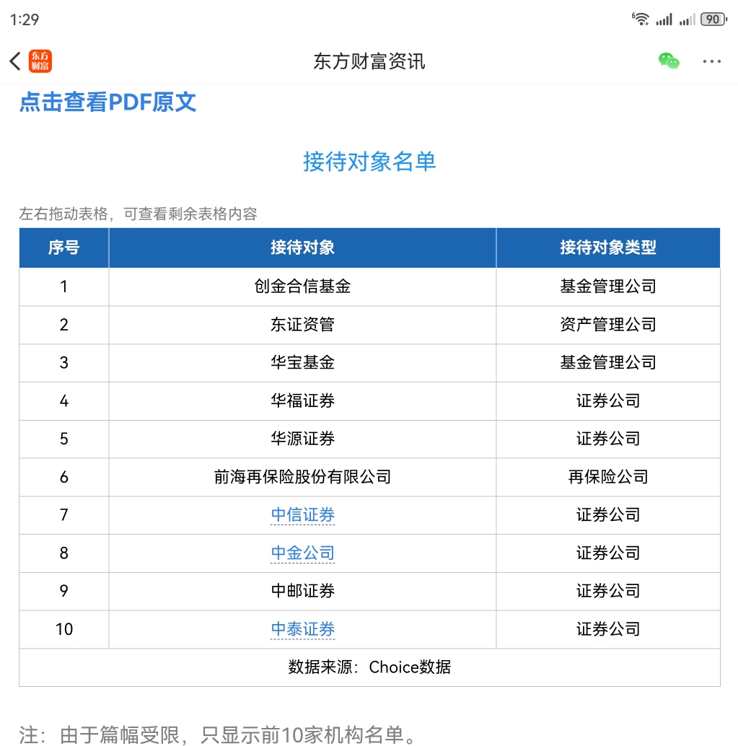Tap serial number 10 cell
Screen dimensions: 738x746
point(63,629)
